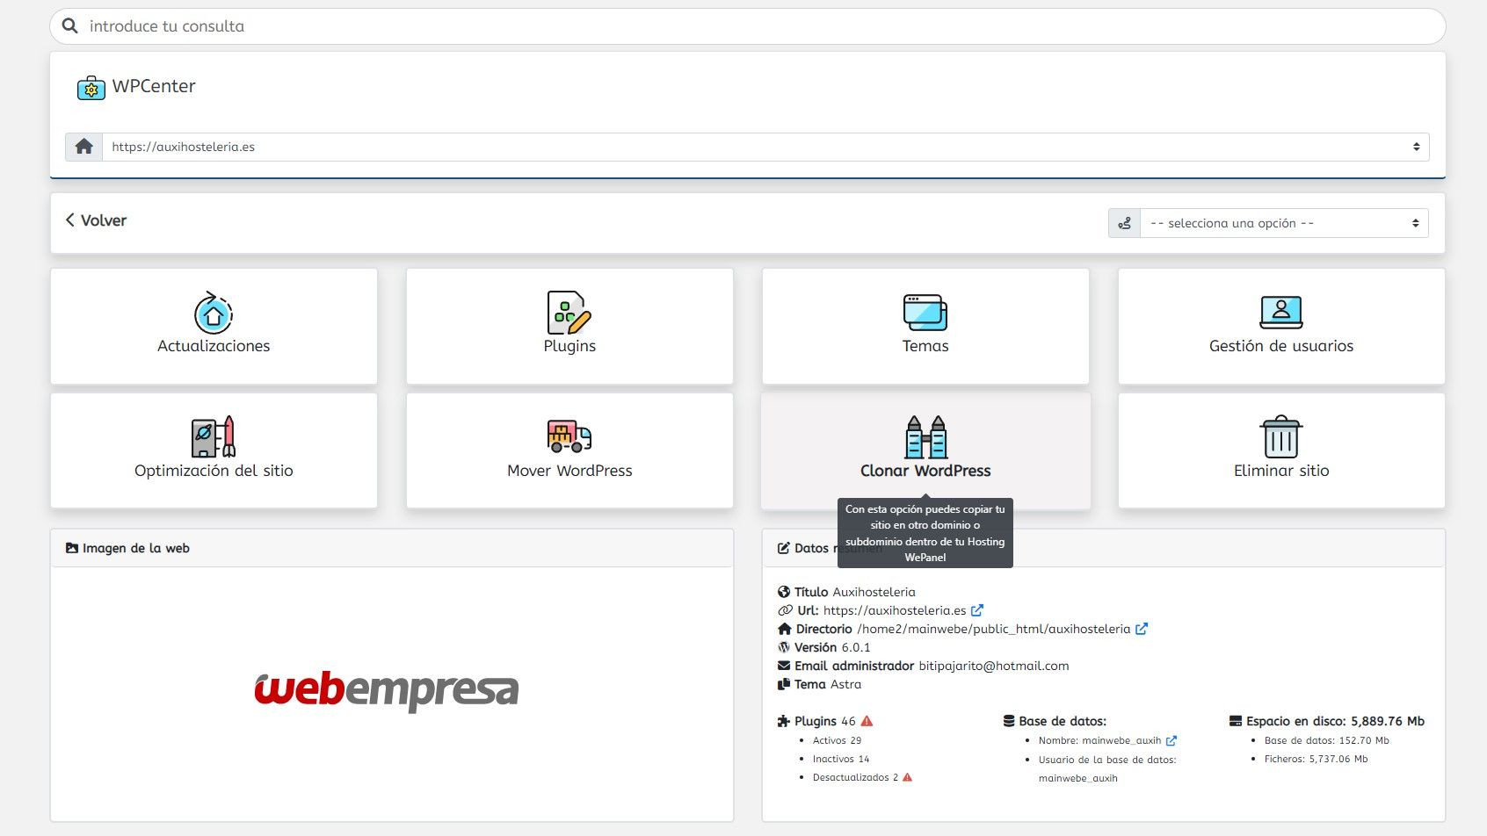The height and width of the screenshot is (836, 1487).
Task: Open the external link icon next to Directorio
Action: pyautogui.click(x=1142, y=628)
